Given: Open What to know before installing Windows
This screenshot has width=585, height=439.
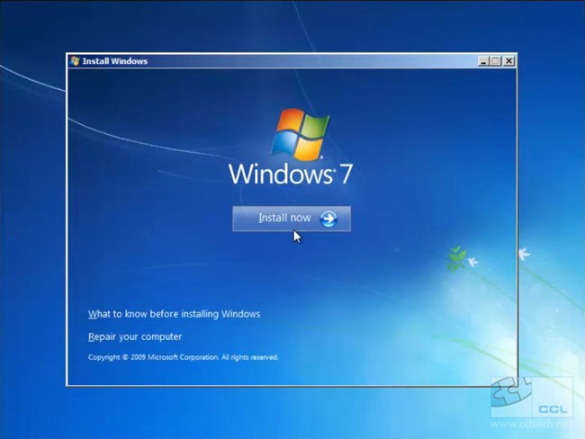Looking at the screenshot, I should click(175, 314).
